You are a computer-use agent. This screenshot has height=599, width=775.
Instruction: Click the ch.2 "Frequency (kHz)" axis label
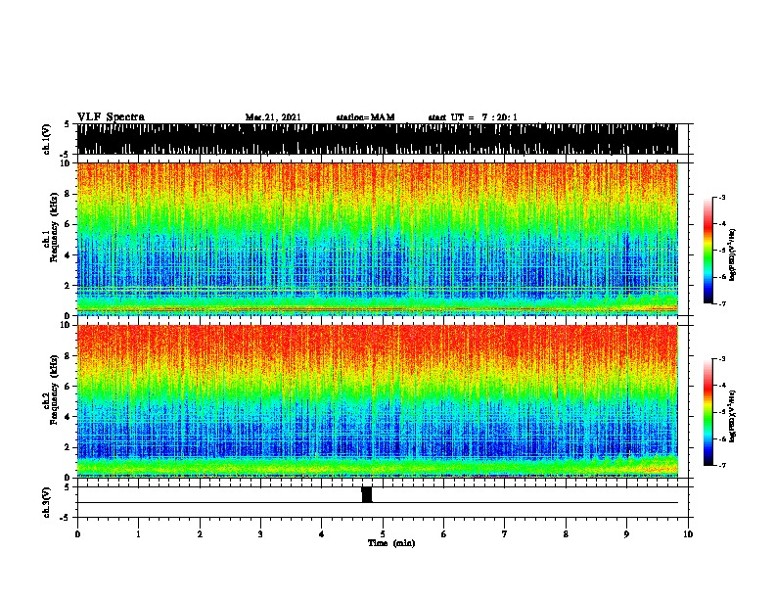[54, 390]
